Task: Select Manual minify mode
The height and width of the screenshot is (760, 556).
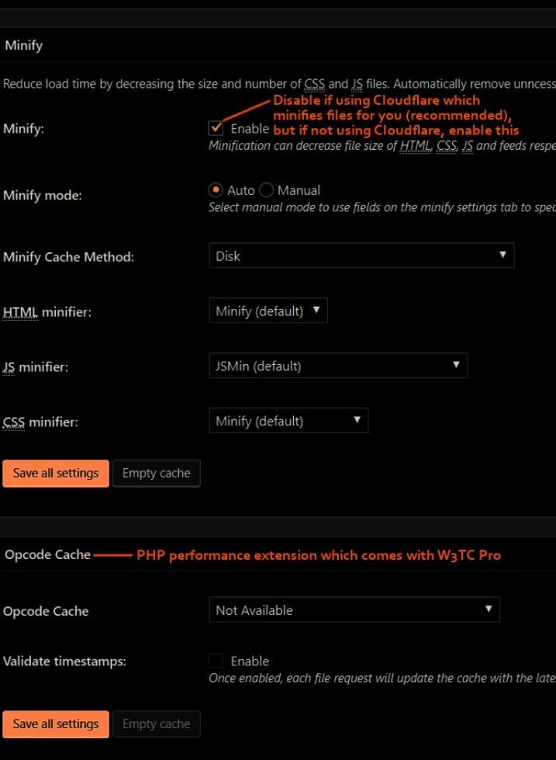Action: [266, 190]
